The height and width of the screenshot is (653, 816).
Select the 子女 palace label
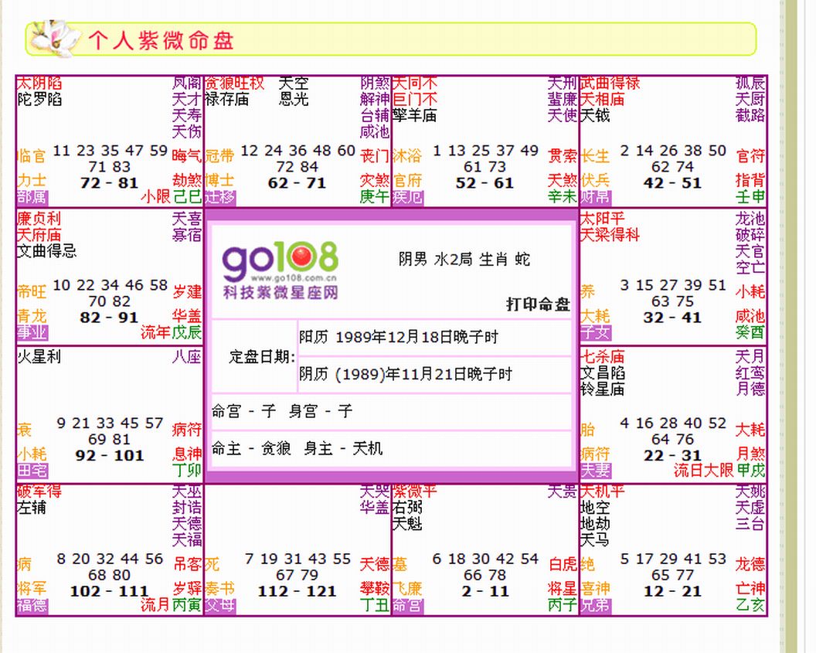(595, 332)
